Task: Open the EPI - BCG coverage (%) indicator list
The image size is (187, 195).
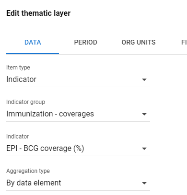Action: coord(78,149)
